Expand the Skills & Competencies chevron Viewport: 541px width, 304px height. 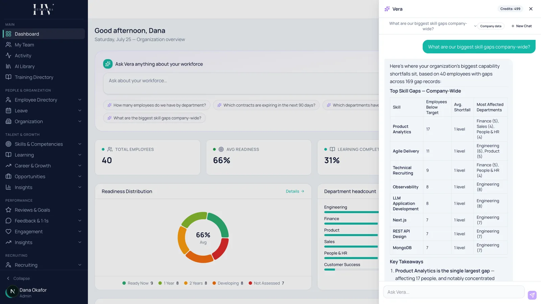(80, 144)
